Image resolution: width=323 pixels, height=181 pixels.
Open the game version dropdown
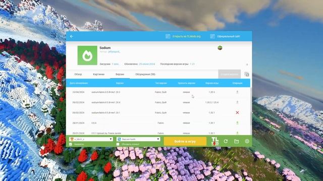pos(138,139)
